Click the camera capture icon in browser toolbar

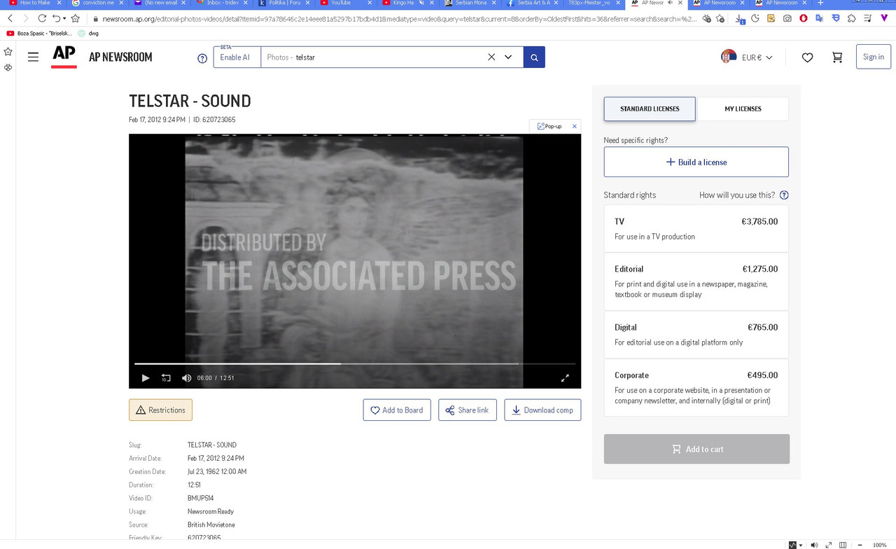pos(787,18)
